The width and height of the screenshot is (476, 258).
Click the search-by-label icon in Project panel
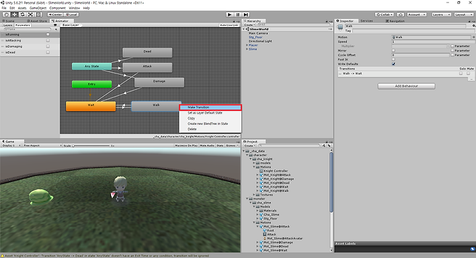pos(329,146)
